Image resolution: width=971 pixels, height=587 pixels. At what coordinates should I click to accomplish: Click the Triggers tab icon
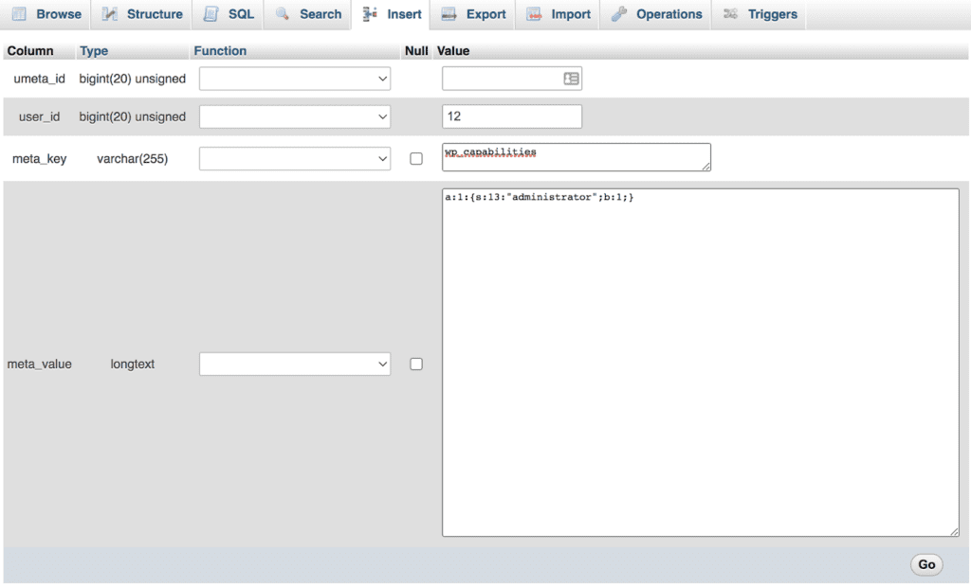730,14
